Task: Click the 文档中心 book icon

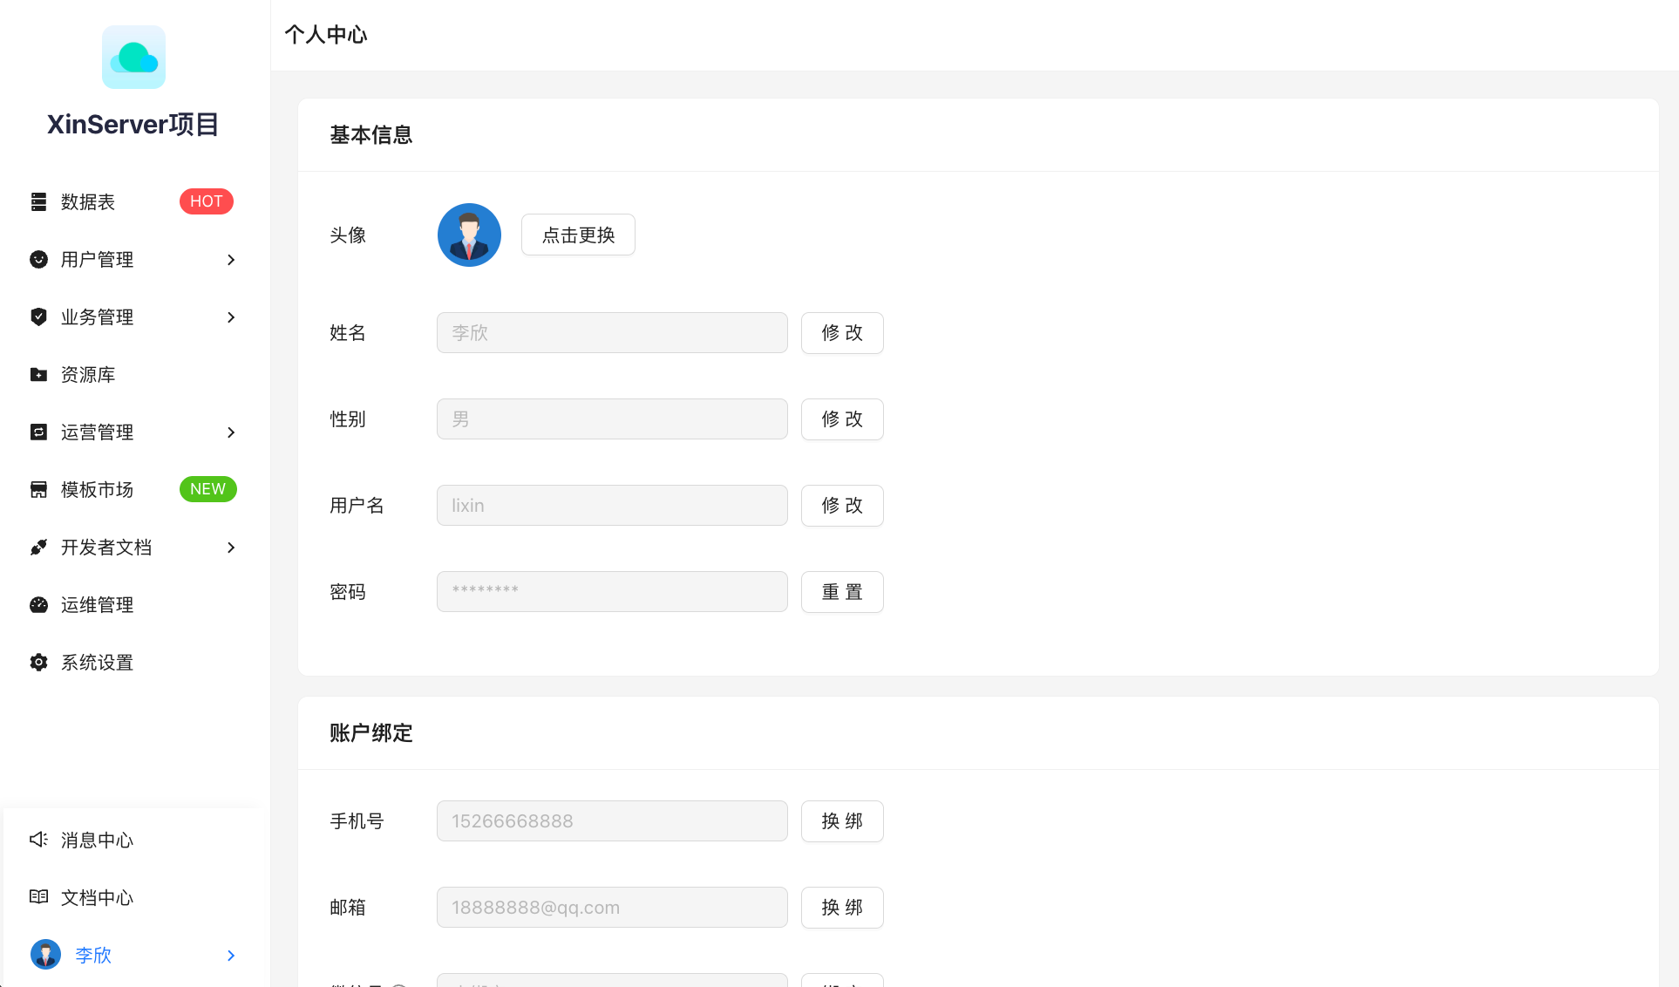Action: click(x=38, y=897)
